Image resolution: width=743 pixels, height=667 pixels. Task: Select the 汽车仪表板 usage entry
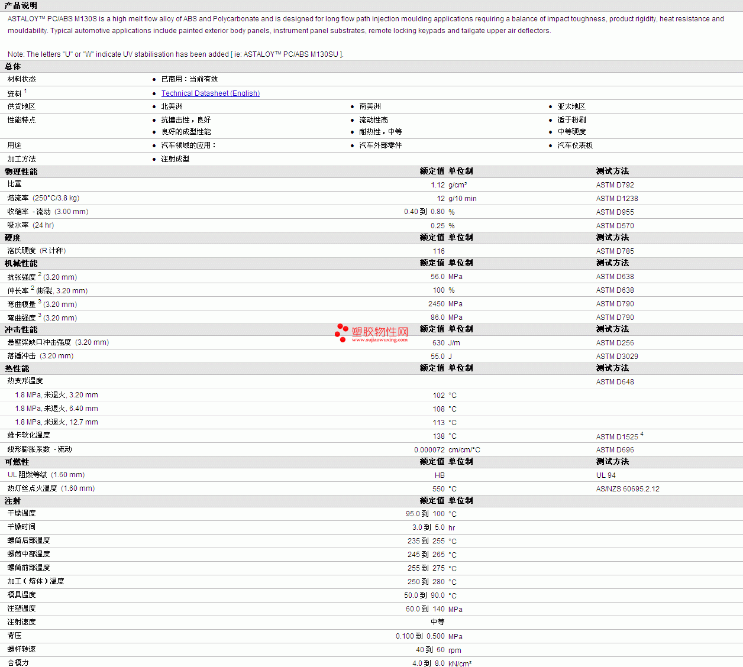(x=575, y=145)
